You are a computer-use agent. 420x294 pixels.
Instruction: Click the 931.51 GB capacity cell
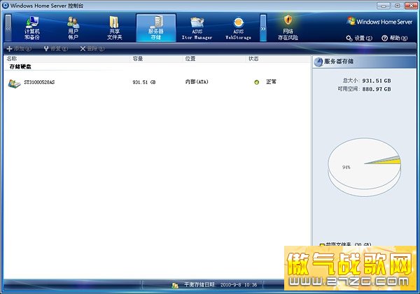click(144, 82)
